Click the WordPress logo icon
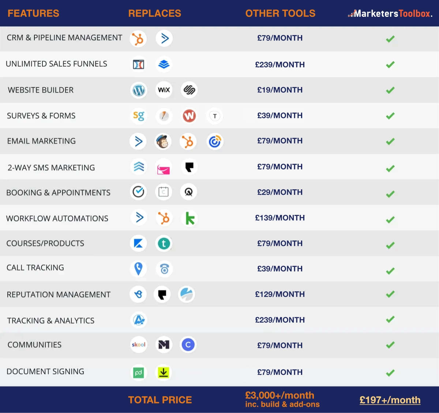This screenshot has height=413, width=439. point(139,90)
